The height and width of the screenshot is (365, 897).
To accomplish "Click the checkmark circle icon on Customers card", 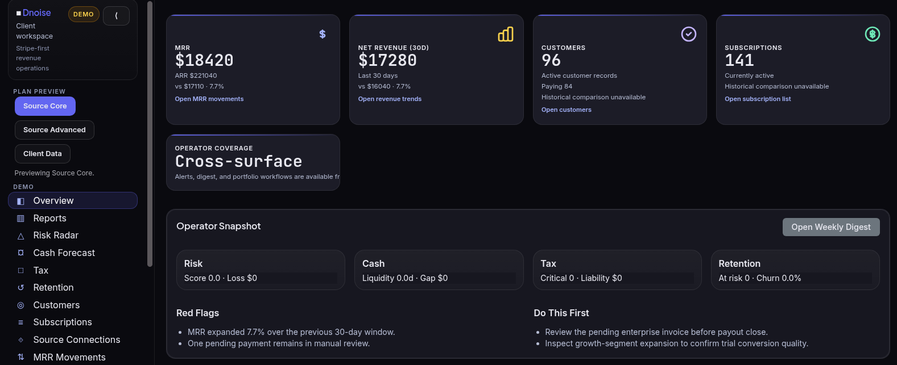I will [x=689, y=34].
